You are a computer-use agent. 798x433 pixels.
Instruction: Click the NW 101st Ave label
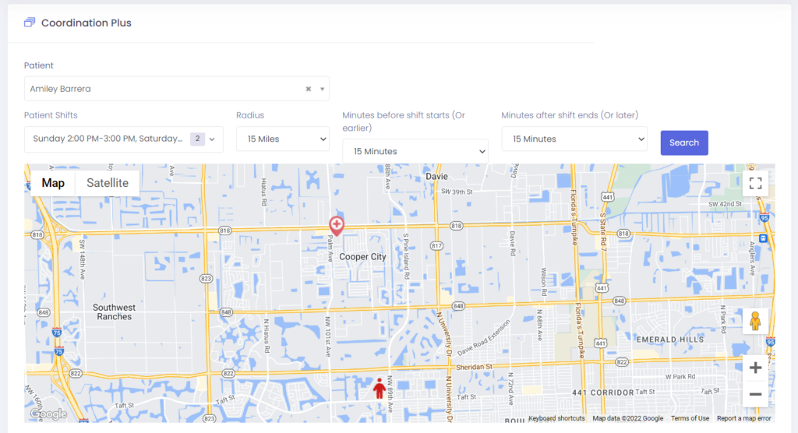pos(328,337)
